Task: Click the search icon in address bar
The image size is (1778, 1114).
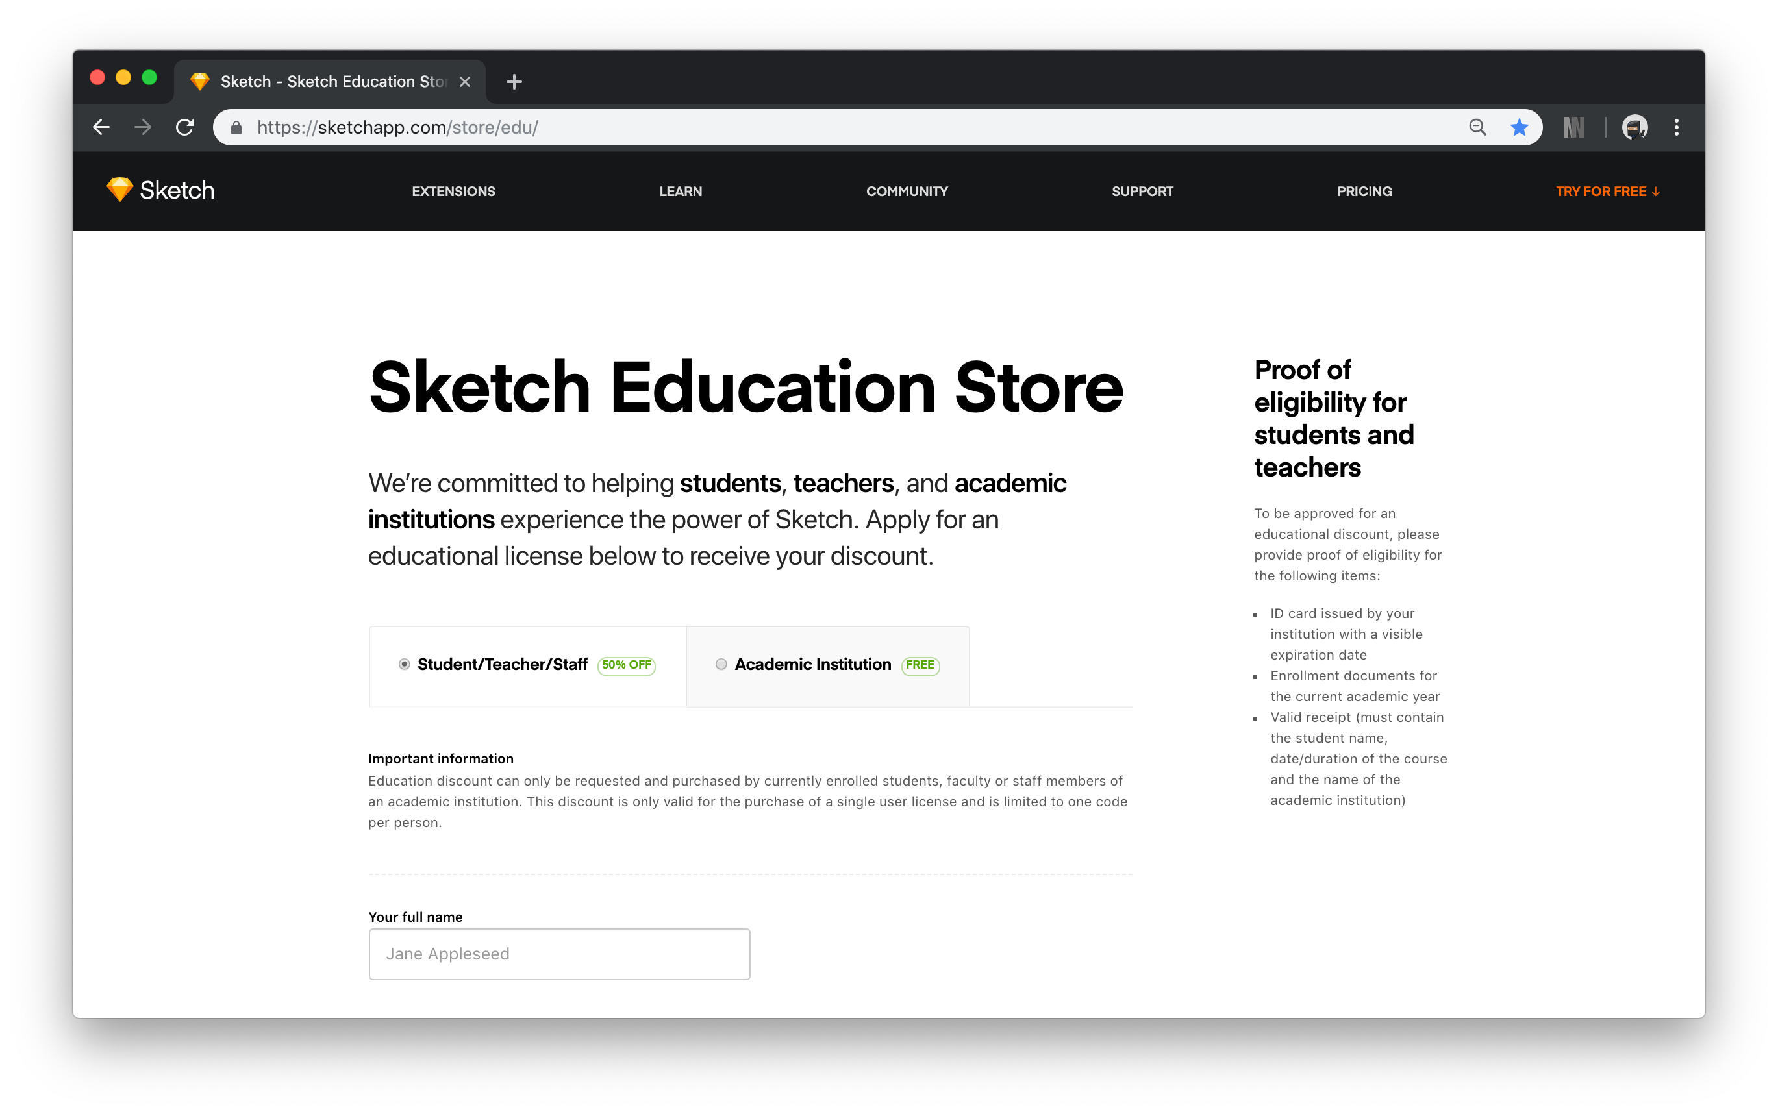Action: click(1476, 127)
